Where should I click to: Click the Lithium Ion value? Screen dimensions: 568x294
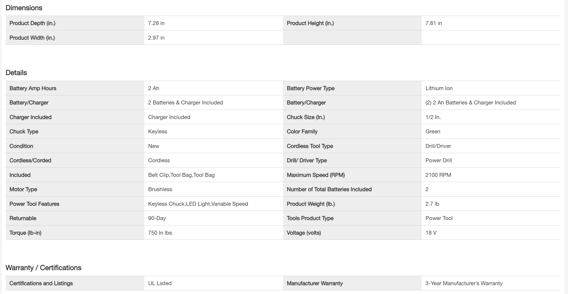pyautogui.click(x=439, y=88)
